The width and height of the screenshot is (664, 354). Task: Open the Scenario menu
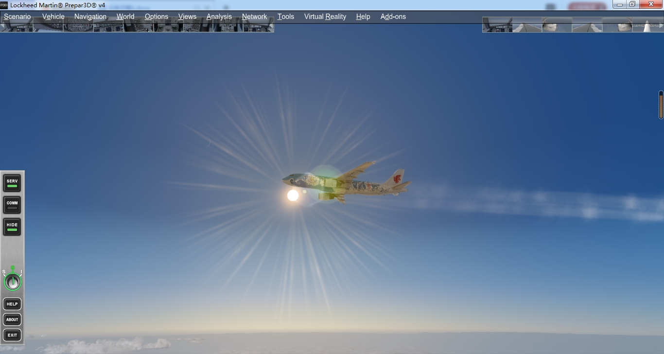click(x=17, y=17)
